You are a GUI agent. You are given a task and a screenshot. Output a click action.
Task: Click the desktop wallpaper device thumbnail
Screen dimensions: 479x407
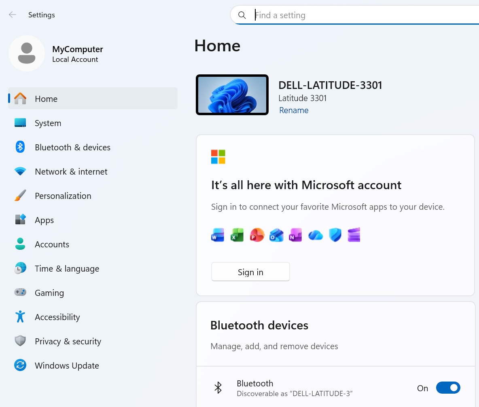[232, 95]
